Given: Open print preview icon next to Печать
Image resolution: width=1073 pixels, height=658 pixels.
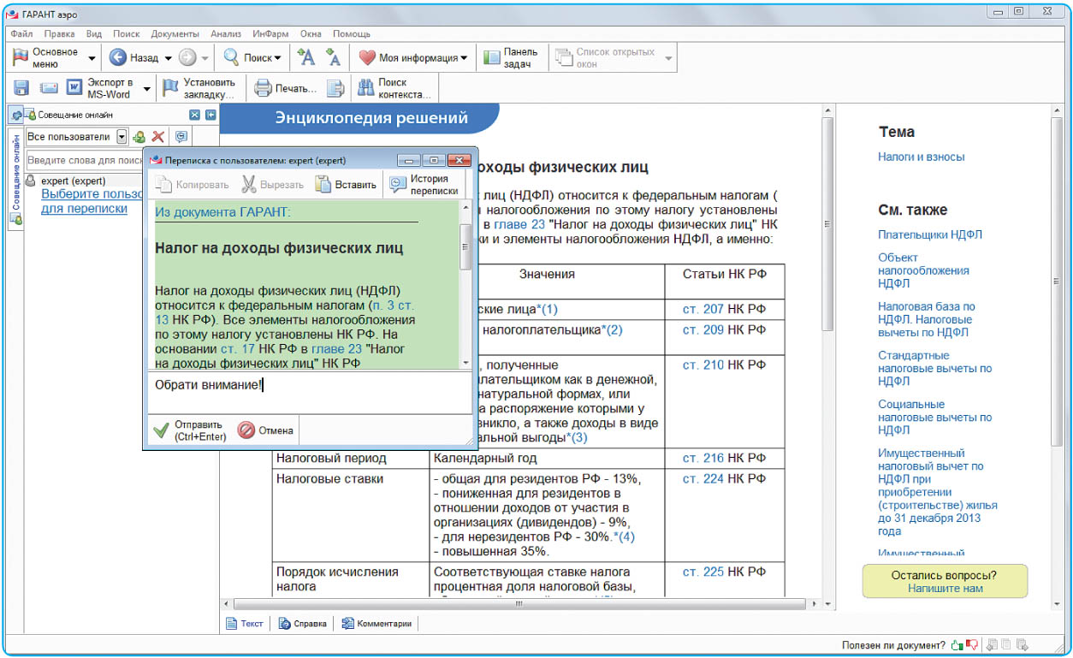Looking at the screenshot, I should pyautogui.click(x=336, y=88).
